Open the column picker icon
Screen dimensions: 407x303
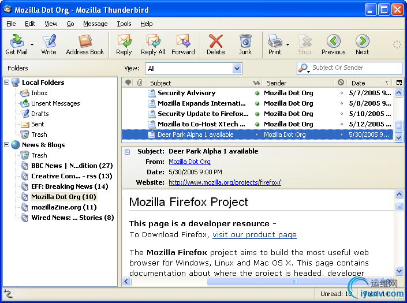(399, 83)
